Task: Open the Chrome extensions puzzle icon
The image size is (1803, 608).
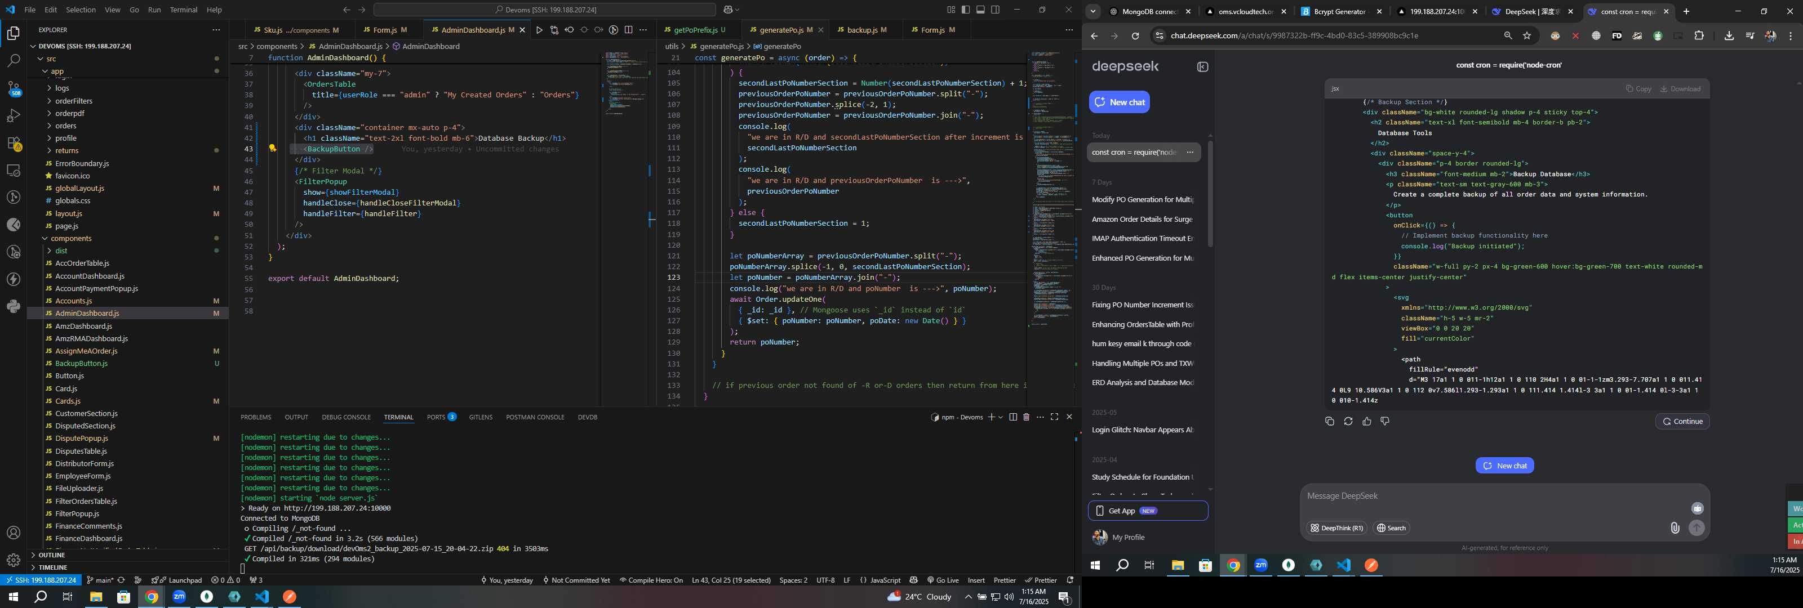Action: (x=1699, y=35)
